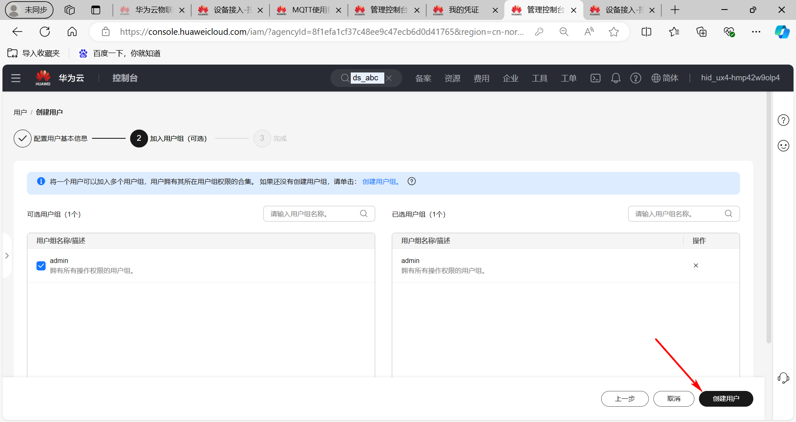Switch to the MQTT使用 browser tab

click(307, 10)
